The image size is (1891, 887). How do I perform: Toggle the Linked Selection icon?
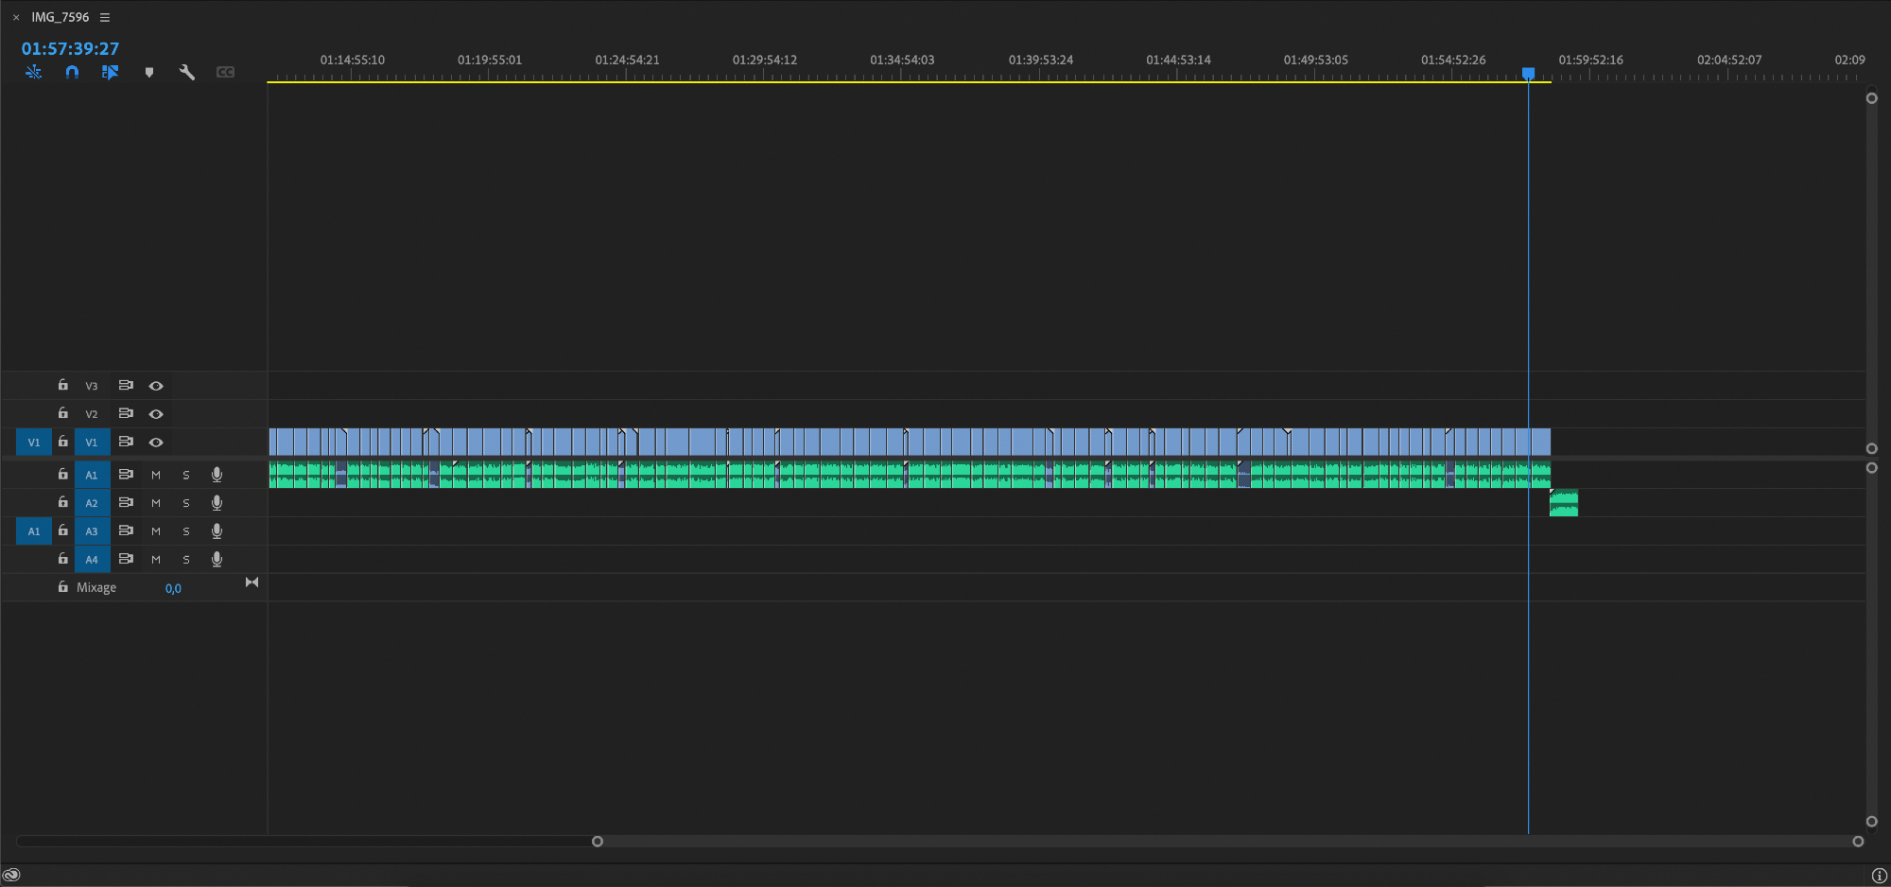tap(110, 72)
